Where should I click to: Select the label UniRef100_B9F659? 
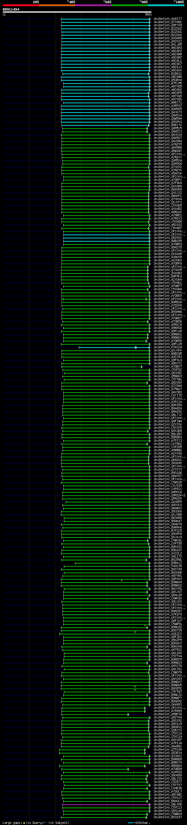tap(167, 405)
